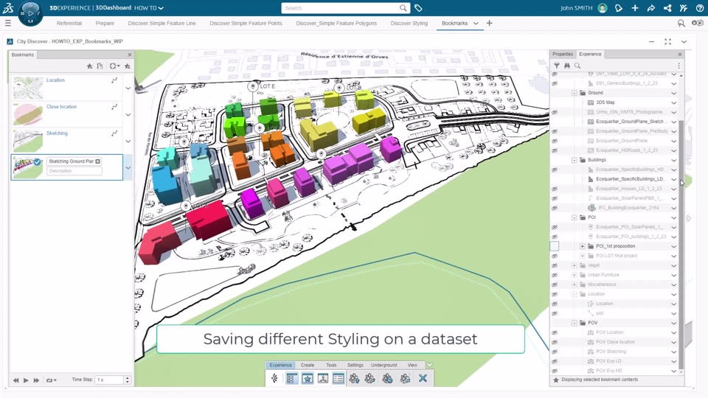Switch to the Prepare tab
The width and height of the screenshot is (708, 398).
pos(105,23)
